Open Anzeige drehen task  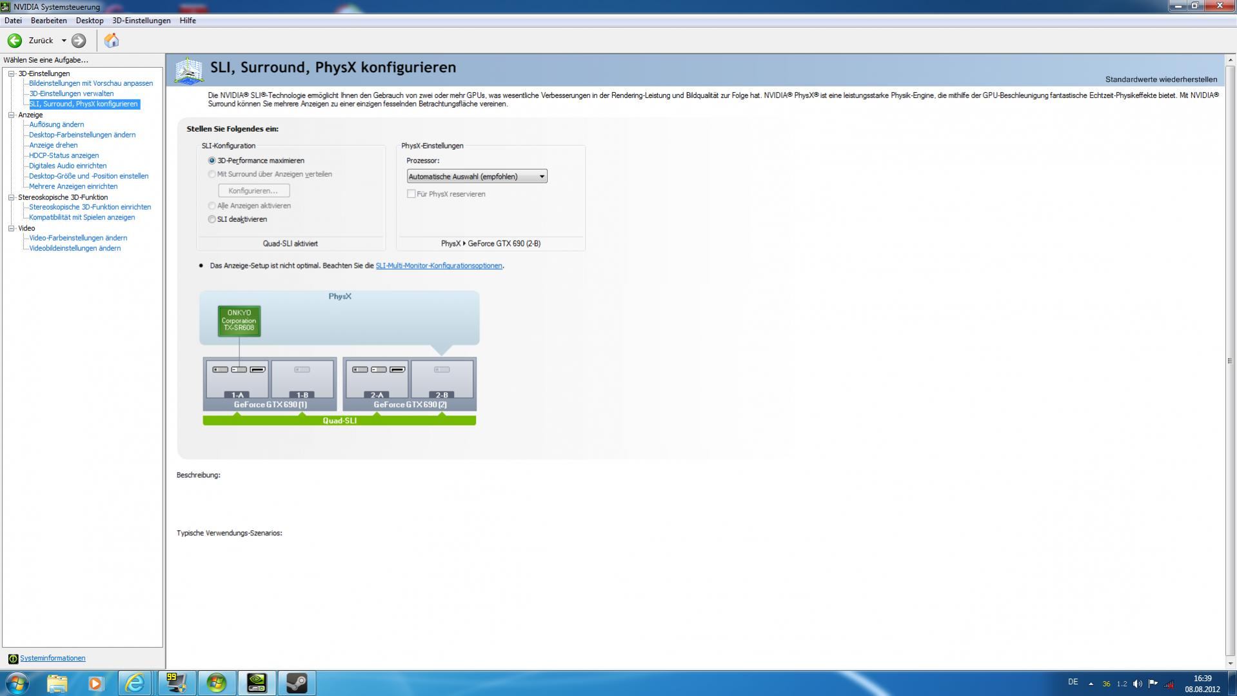click(53, 145)
